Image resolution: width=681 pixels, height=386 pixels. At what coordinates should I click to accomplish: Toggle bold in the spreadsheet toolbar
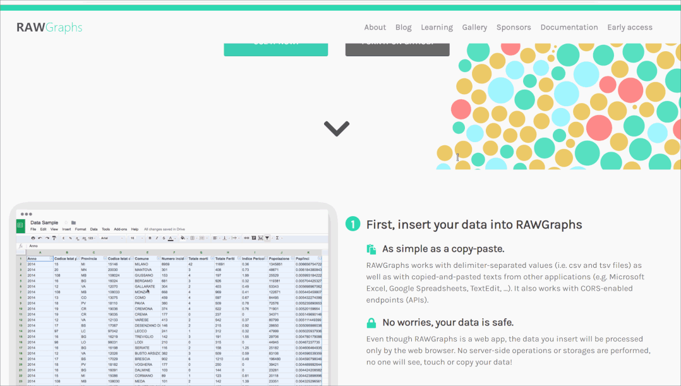(x=150, y=238)
